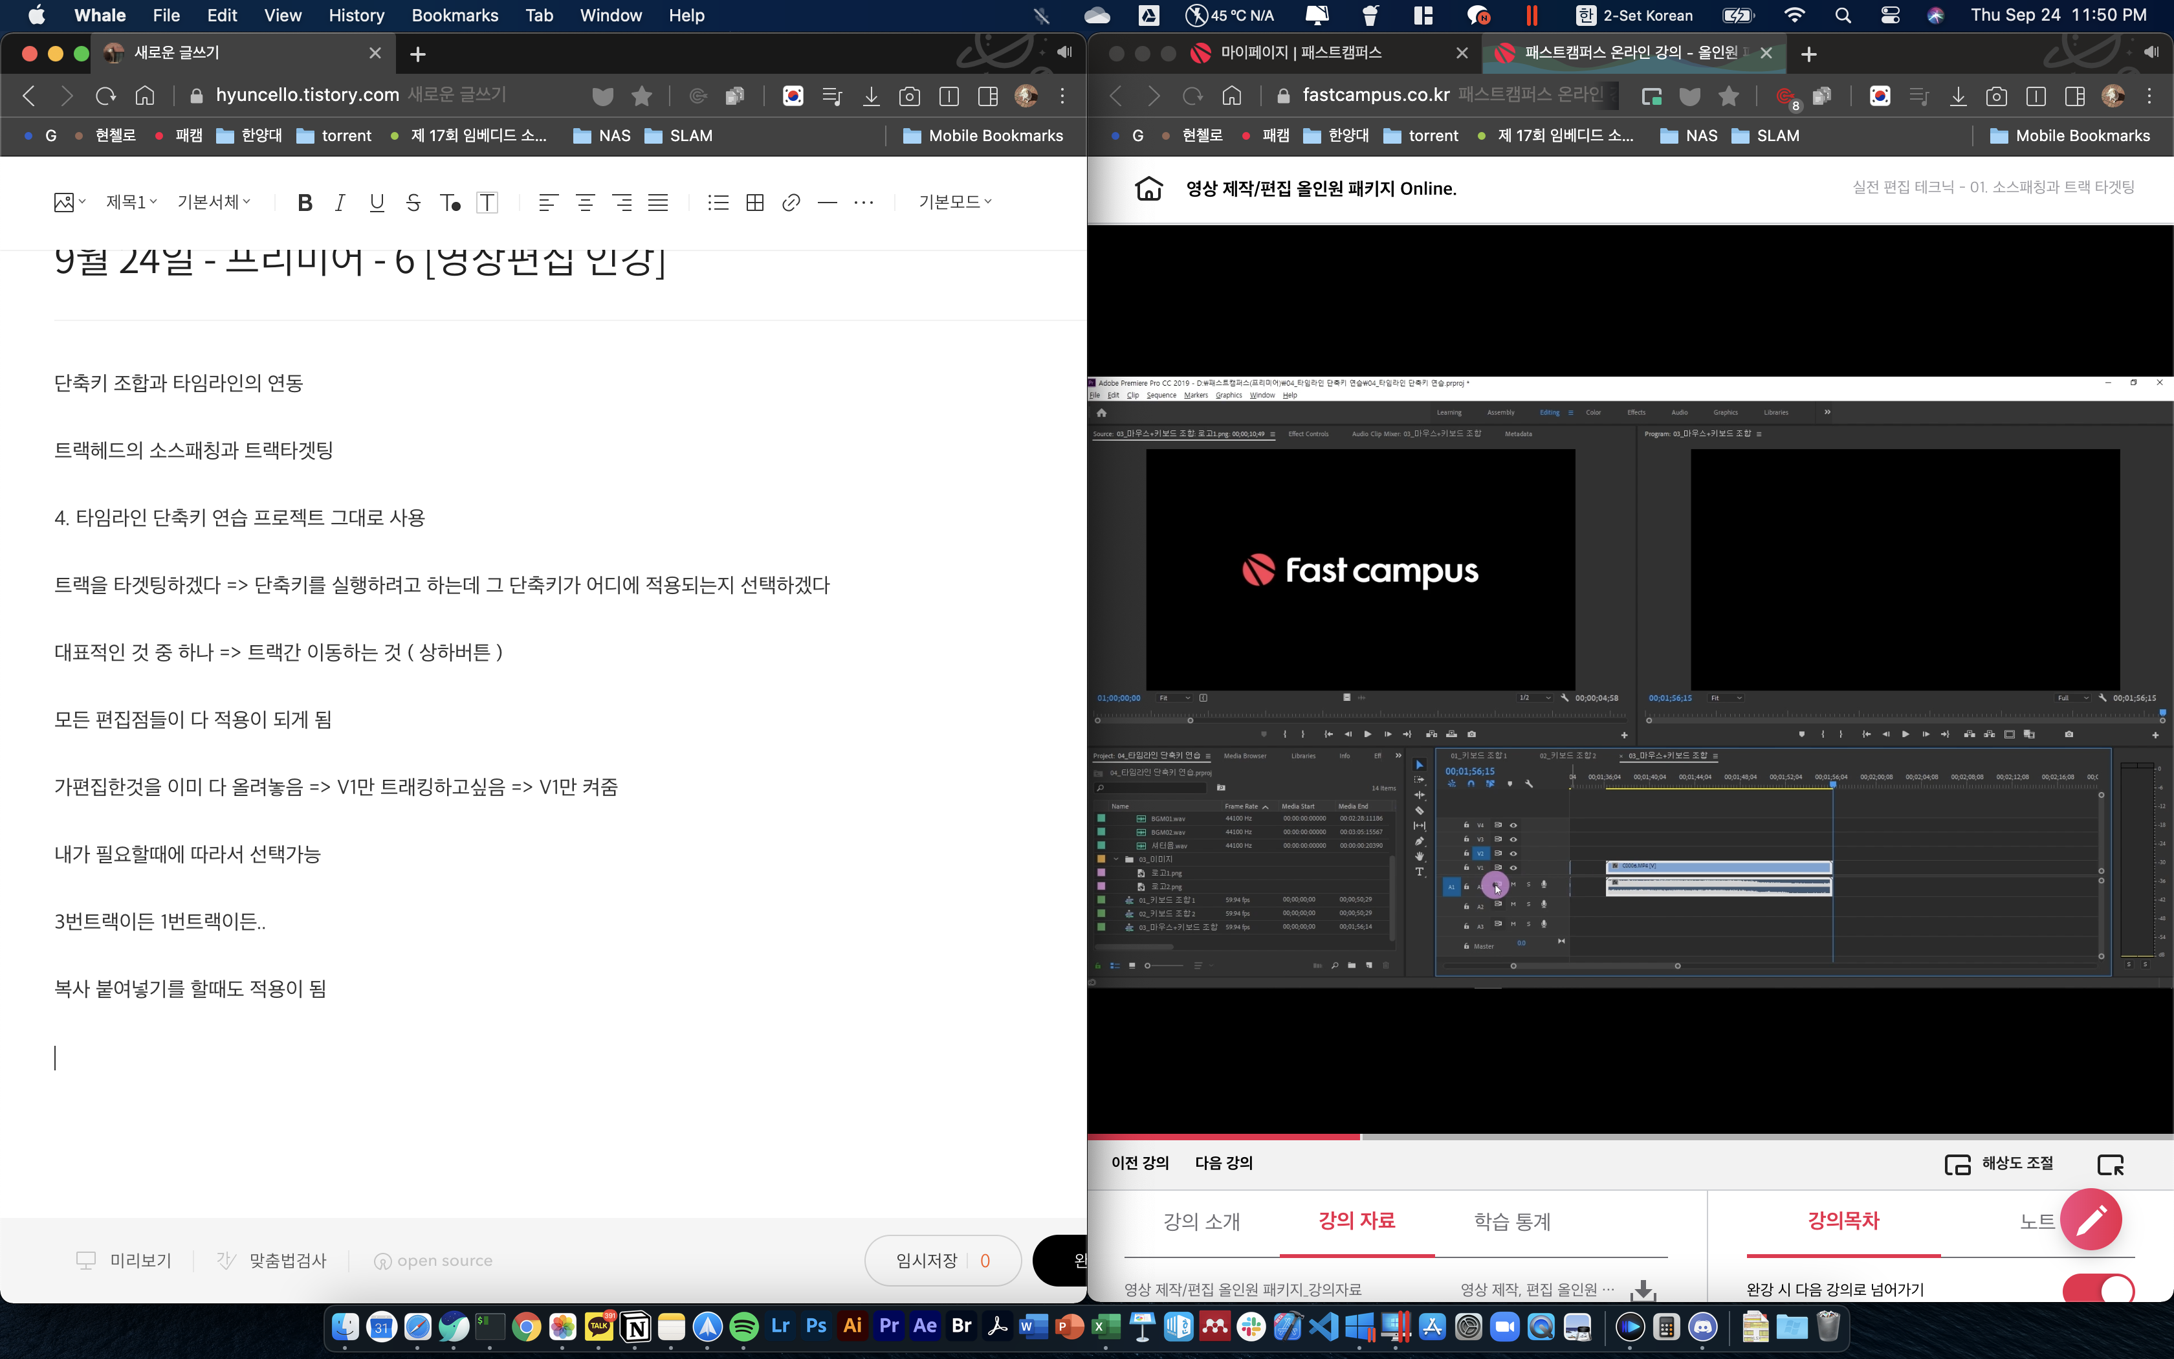The height and width of the screenshot is (1359, 2174).
Task: Open the 강의목차 tab
Action: pos(1843,1221)
